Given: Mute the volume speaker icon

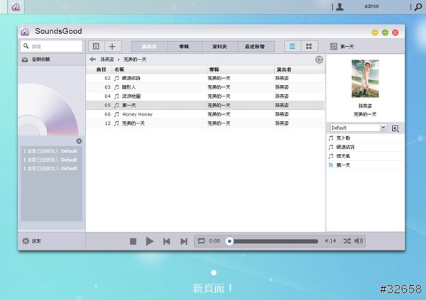Looking at the screenshot, I should (359, 241).
